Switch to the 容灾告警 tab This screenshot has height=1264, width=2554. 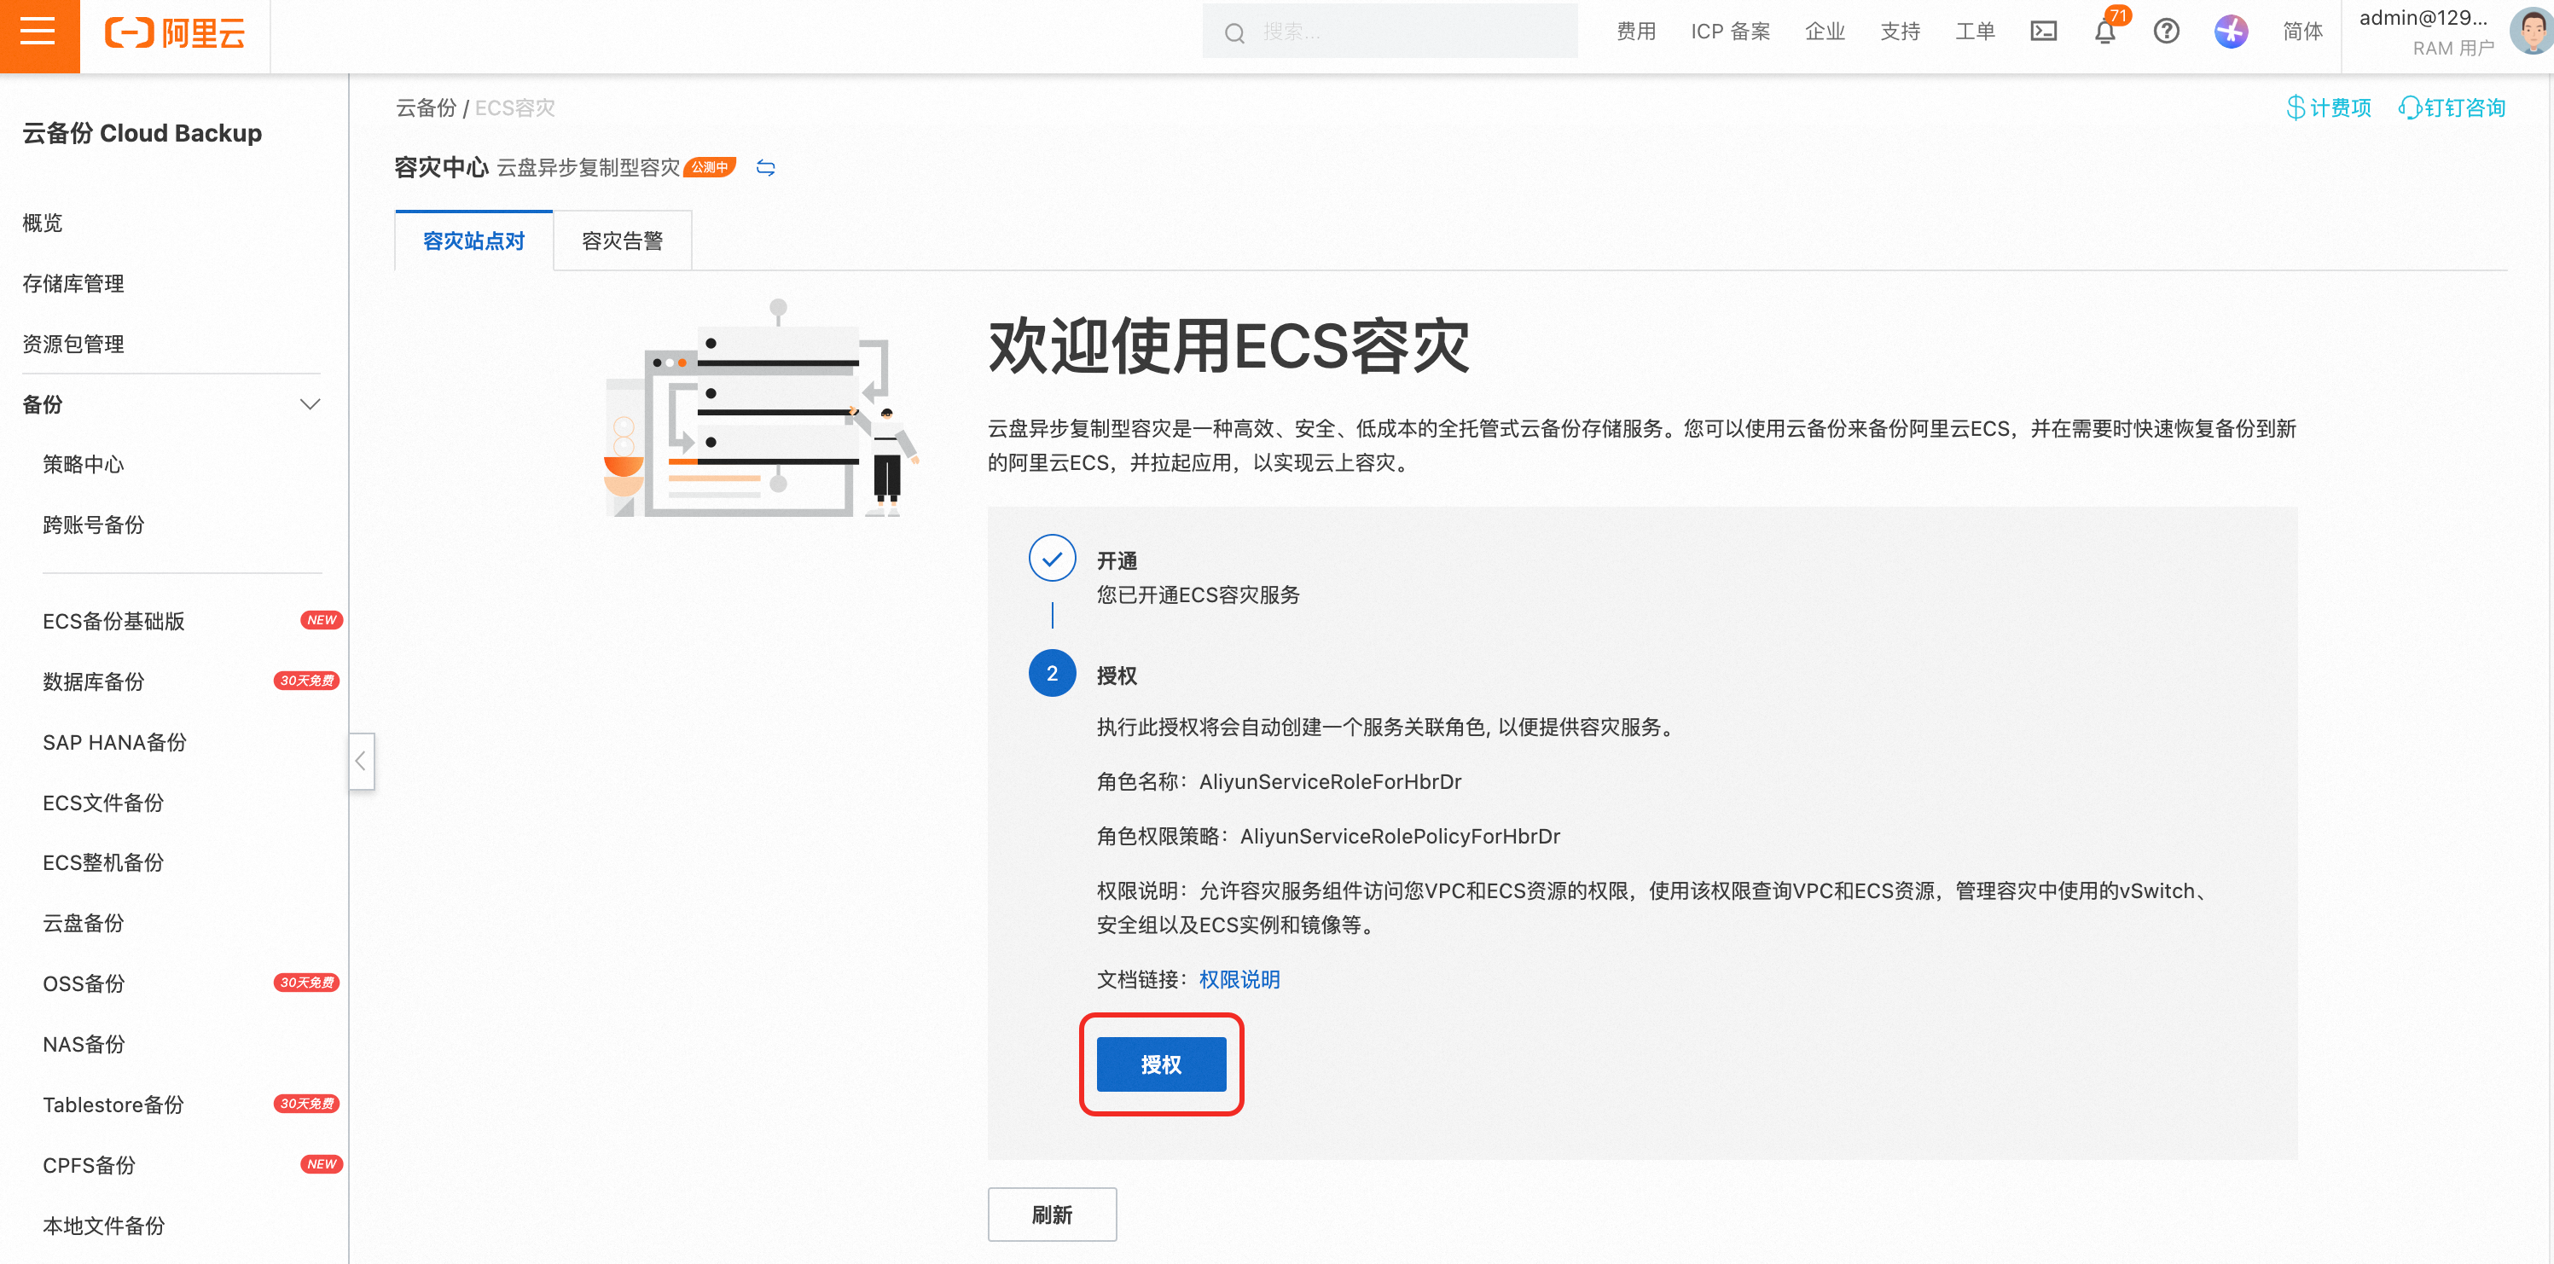[623, 241]
